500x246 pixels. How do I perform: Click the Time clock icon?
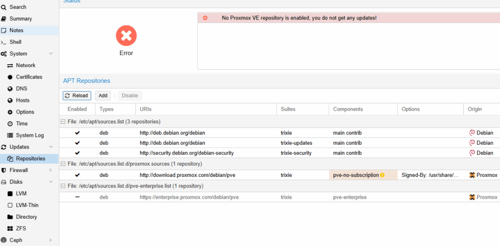click(x=10, y=124)
